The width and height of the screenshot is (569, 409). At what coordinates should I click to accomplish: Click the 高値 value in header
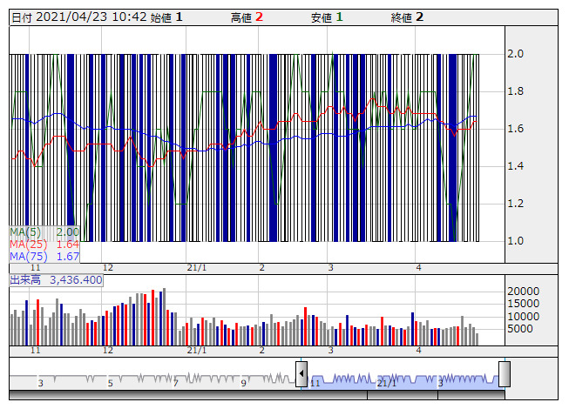tap(259, 17)
